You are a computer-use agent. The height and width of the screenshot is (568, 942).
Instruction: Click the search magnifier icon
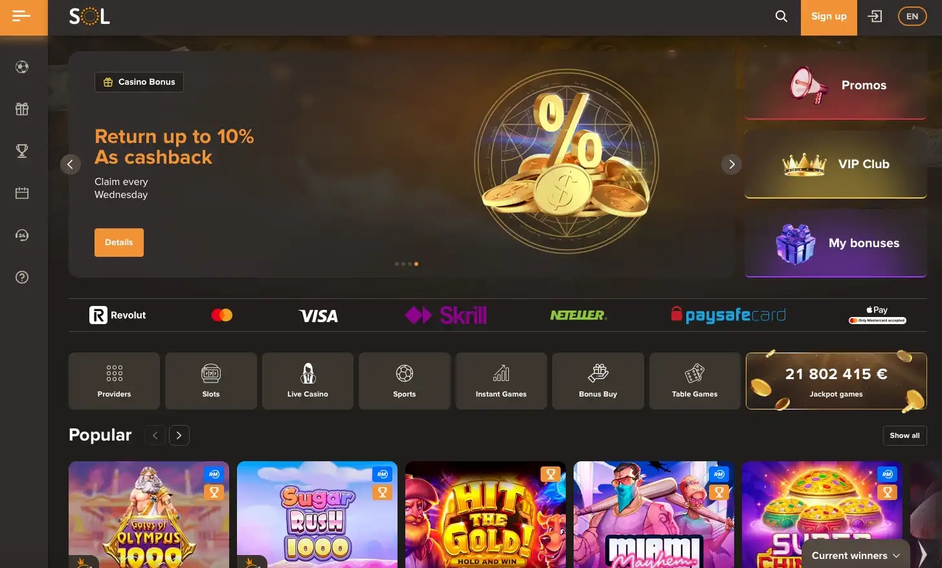click(781, 16)
